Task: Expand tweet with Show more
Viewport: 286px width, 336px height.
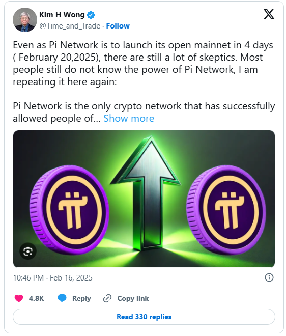Action: [x=129, y=118]
